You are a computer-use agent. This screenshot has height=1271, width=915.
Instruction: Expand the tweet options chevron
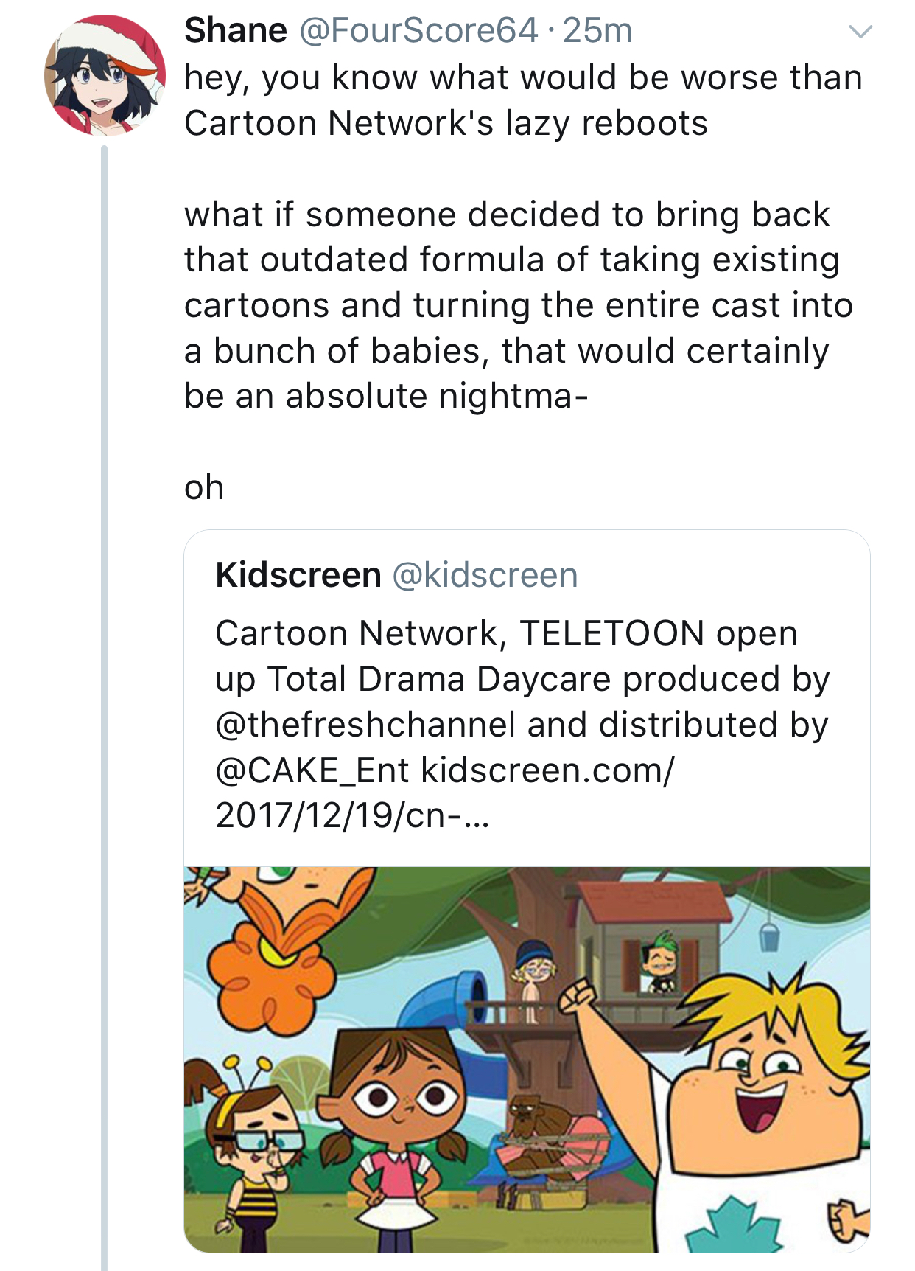click(x=860, y=32)
